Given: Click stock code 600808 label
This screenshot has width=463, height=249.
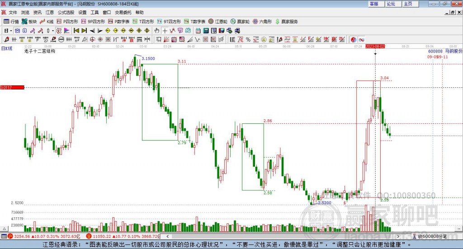Looking at the screenshot, I should 435,51.
